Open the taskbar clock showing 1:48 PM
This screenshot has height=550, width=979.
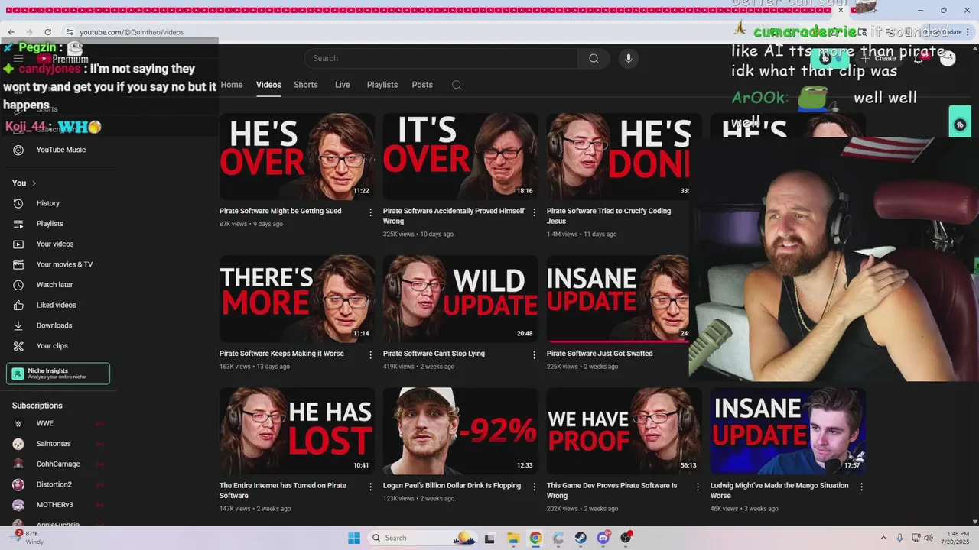point(957,538)
